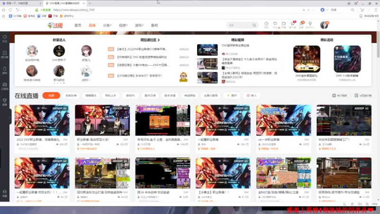
Task: Reload the page with the refresh icon
Action: 10,10
